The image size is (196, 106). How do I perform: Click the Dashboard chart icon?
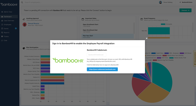[x=2, y=16]
